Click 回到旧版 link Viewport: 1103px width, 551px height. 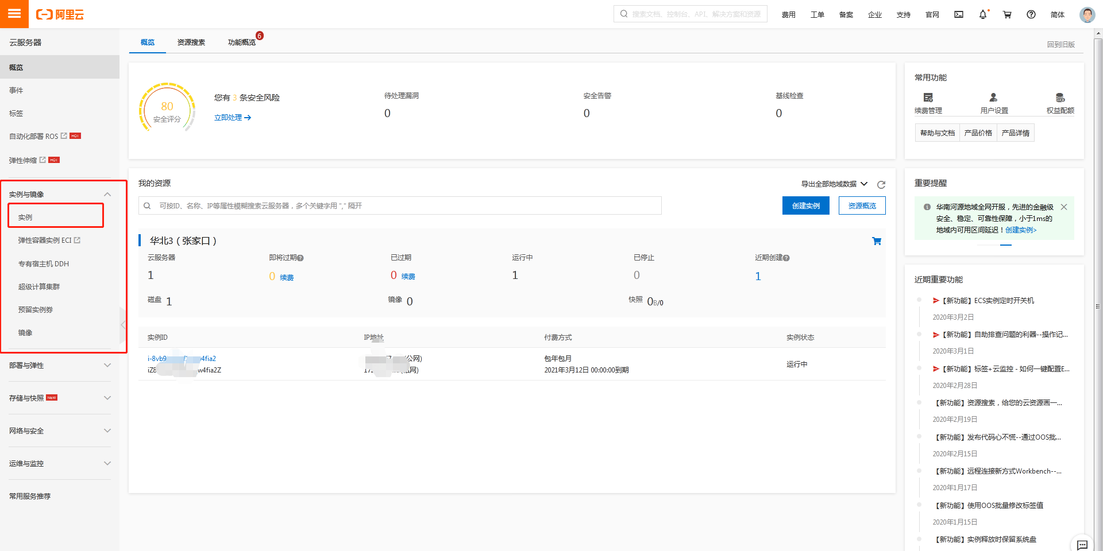[x=1061, y=45]
